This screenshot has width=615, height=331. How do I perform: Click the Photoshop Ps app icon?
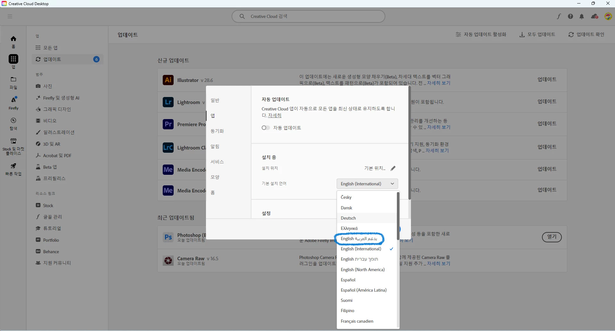pos(168,237)
